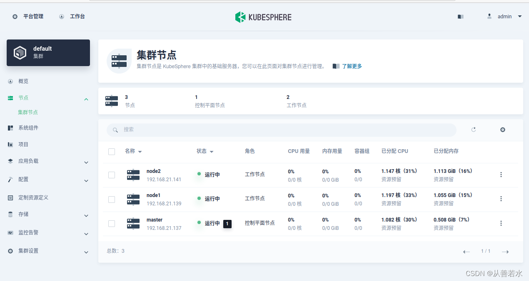Screen dimensions: 529x281
Task: Refresh the node list
Action: (474, 129)
